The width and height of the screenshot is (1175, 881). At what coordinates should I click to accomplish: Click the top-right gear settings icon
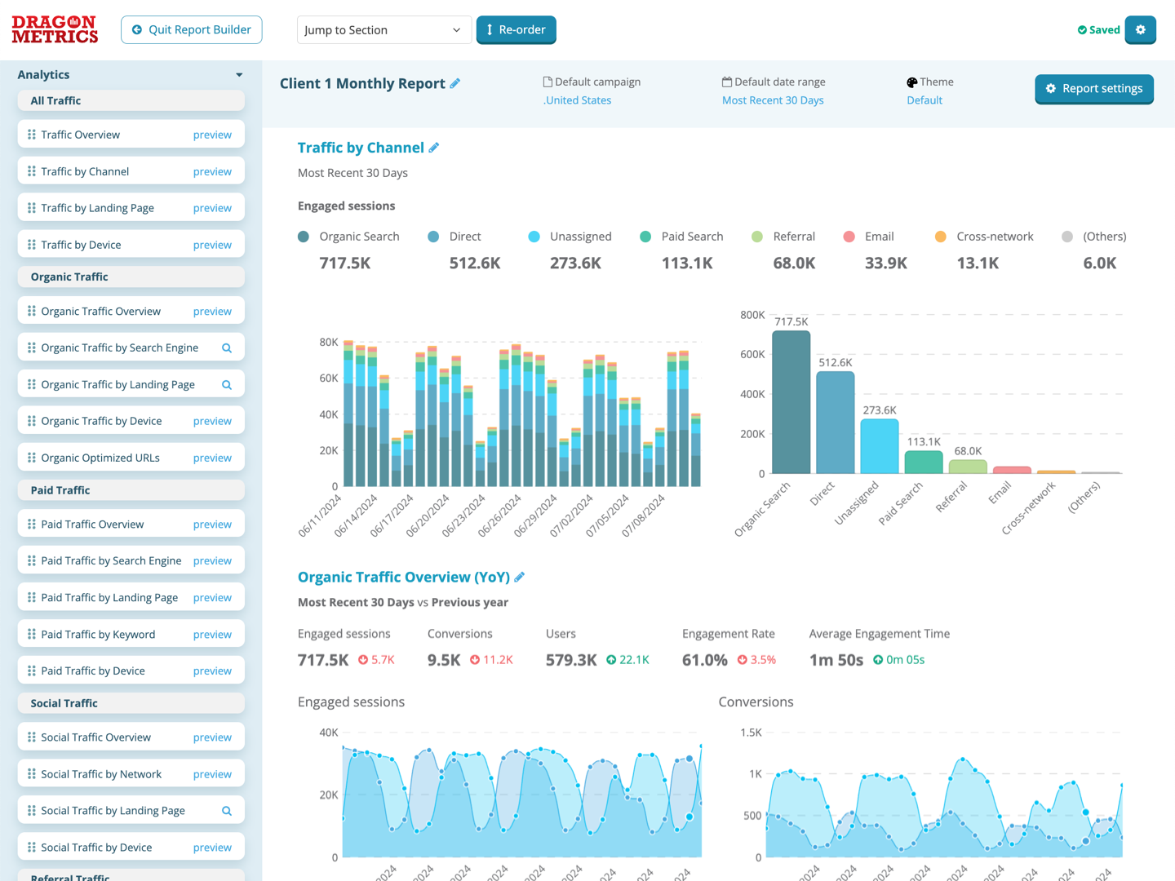(x=1140, y=29)
